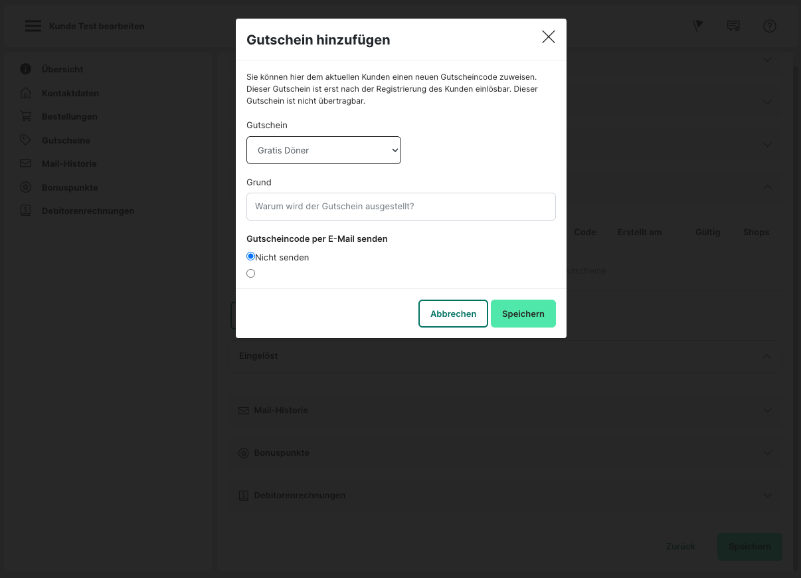
Task: Select the 'Nicht senden' radio option
Action: tap(251, 256)
